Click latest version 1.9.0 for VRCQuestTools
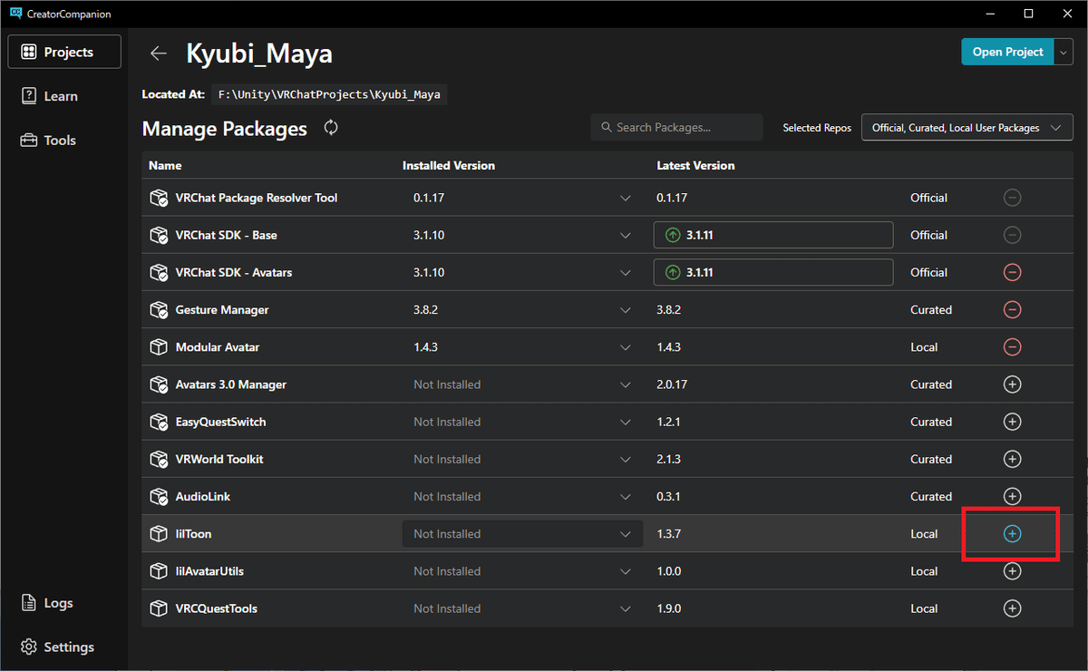 [x=668, y=608]
